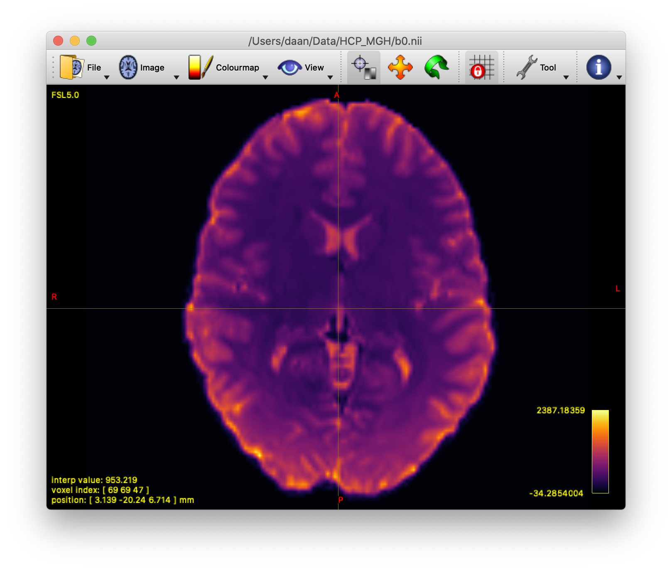Click the green rotate view icon
The image size is (672, 571).
click(437, 67)
